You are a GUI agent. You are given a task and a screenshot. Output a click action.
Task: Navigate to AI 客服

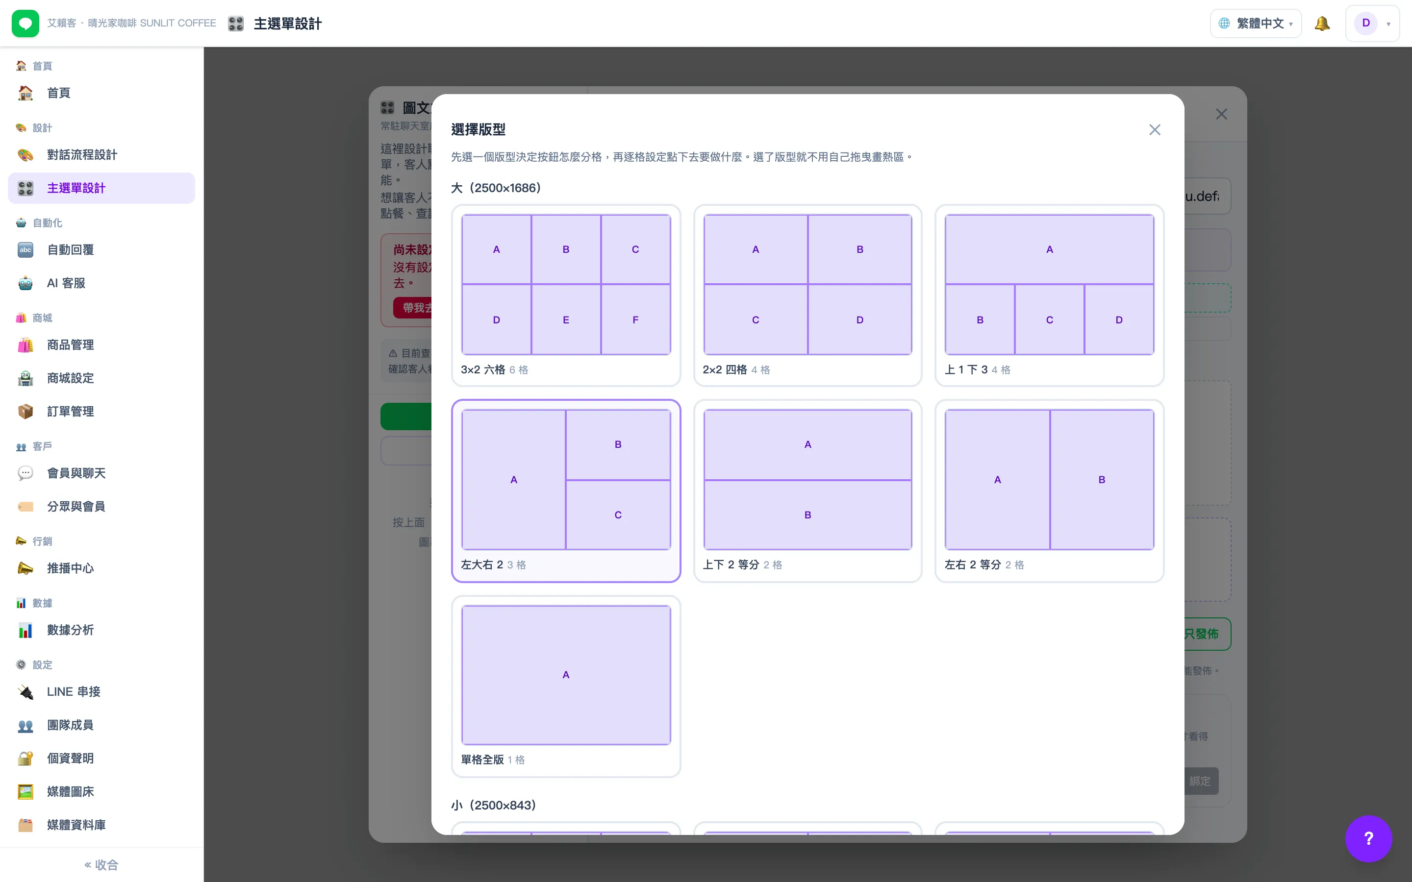coord(101,284)
